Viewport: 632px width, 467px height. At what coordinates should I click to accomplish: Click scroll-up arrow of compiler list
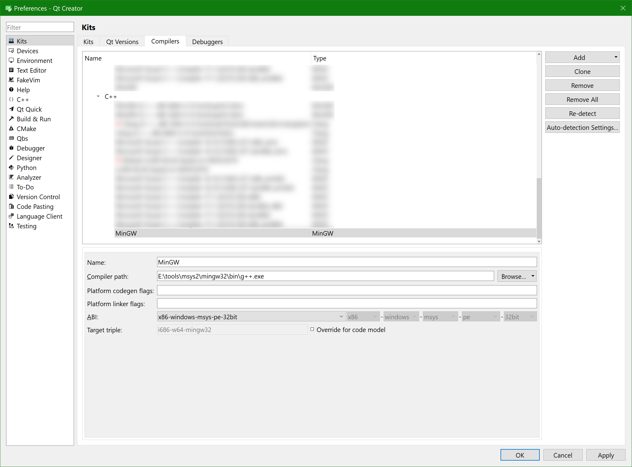[539, 54]
